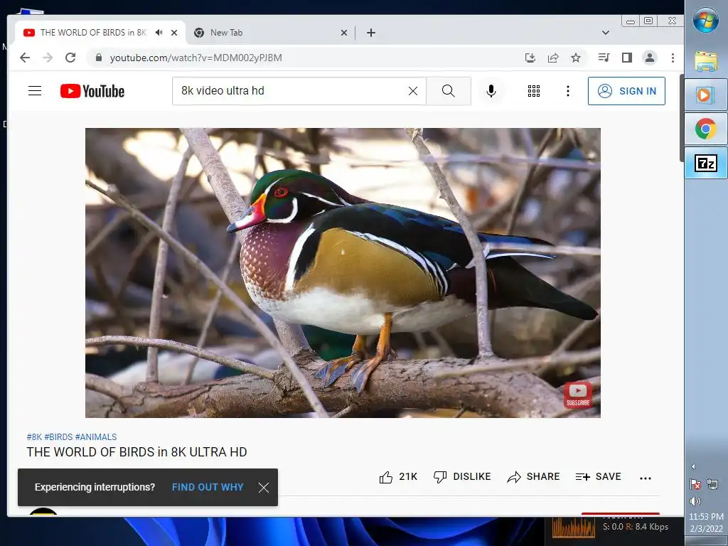
Task: Close the New Tab tab
Action: (344, 33)
